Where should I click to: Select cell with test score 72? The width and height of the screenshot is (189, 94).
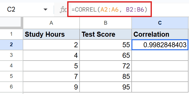(x=106, y=66)
